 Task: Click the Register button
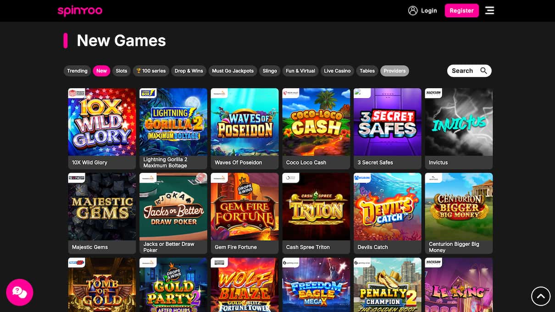click(x=461, y=11)
